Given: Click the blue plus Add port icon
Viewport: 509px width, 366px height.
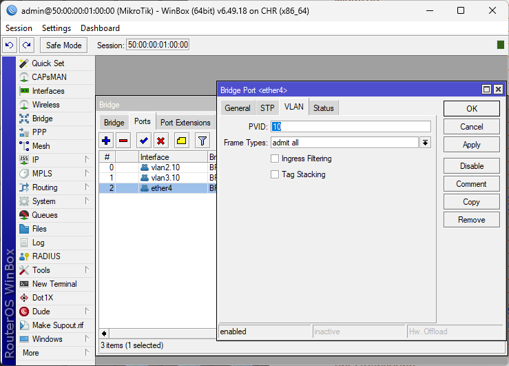Looking at the screenshot, I should tap(106, 141).
